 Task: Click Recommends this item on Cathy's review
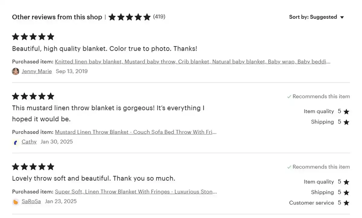(322, 96)
